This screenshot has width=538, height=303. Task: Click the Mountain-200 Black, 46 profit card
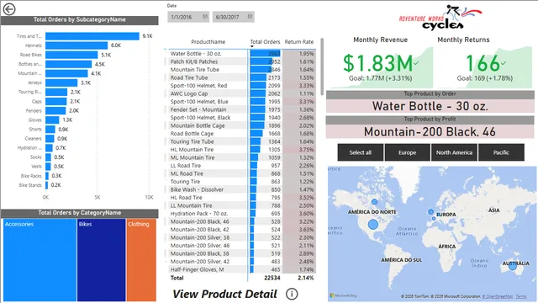click(430, 131)
